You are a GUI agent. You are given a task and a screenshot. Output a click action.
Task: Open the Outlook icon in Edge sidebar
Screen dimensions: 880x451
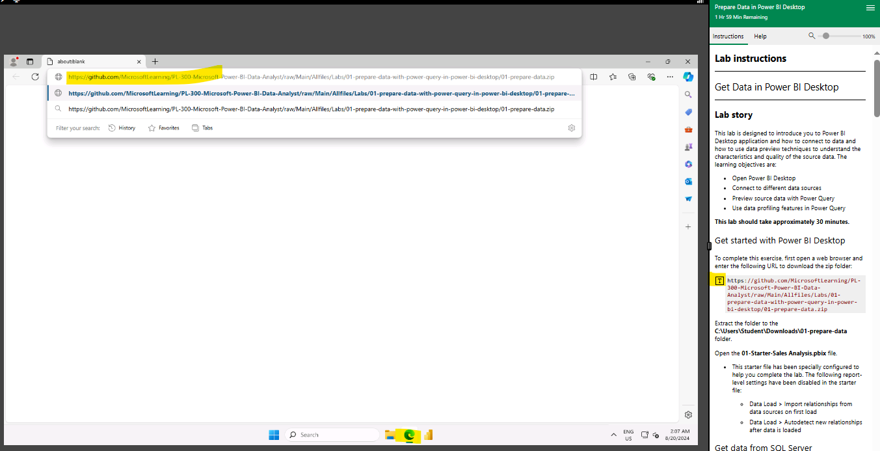click(x=688, y=182)
